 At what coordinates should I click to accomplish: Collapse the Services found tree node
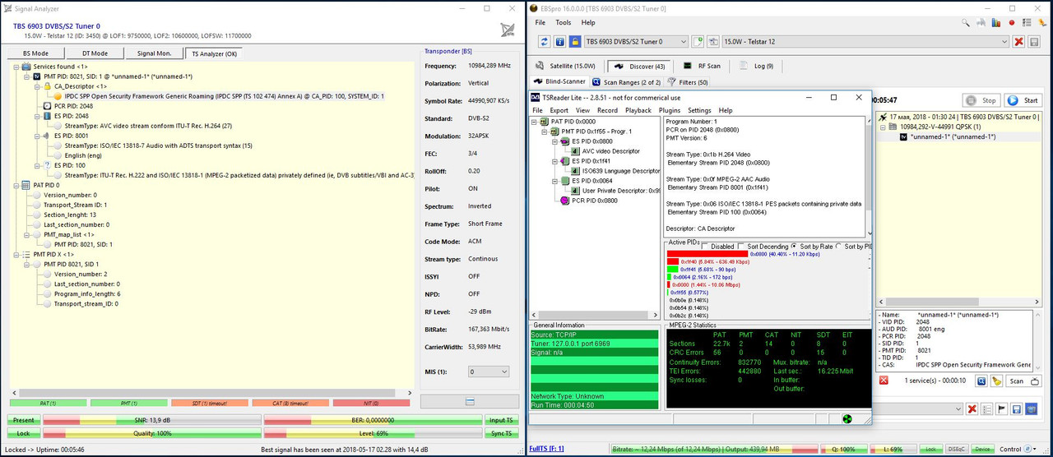pyautogui.click(x=16, y=67)
